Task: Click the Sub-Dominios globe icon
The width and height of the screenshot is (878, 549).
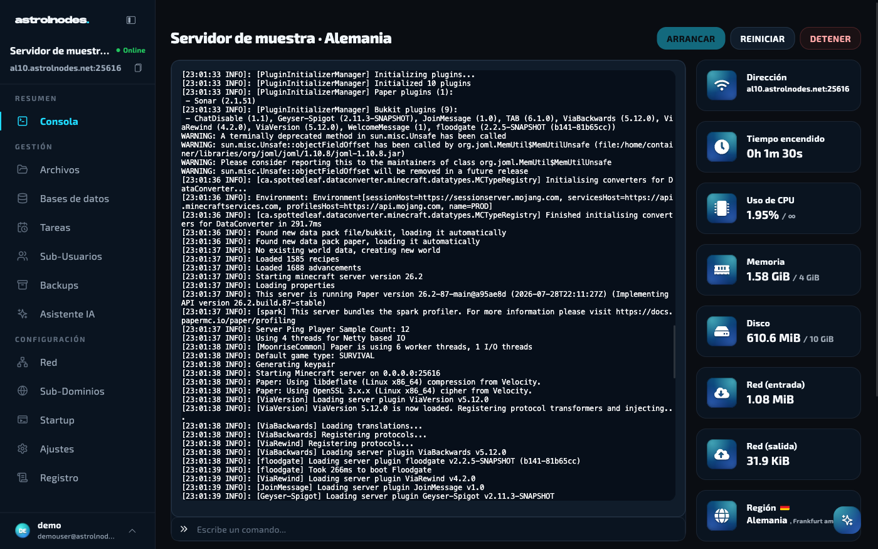Action: click(x=23, y=391)
